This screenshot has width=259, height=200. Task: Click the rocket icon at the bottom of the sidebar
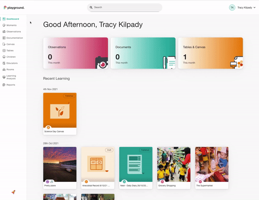pyautogui.click(x=13, y=192)
